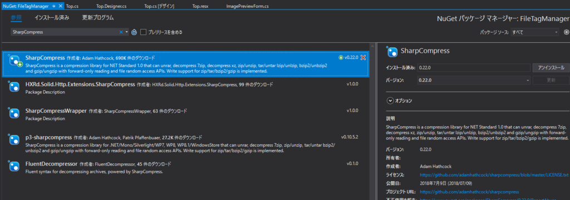The height and width of the screenshot is (200, 570).
Task: Select the FluentDecompressor package title
Action: pos(52,163)
